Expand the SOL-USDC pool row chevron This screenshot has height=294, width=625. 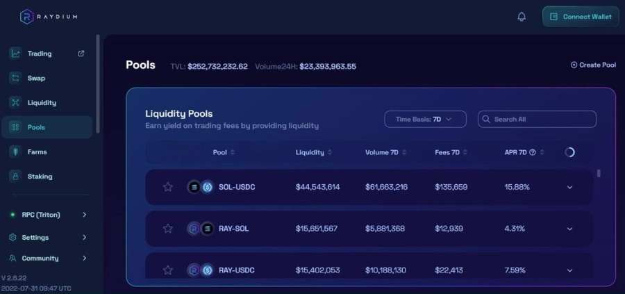(x=569, y=187)
